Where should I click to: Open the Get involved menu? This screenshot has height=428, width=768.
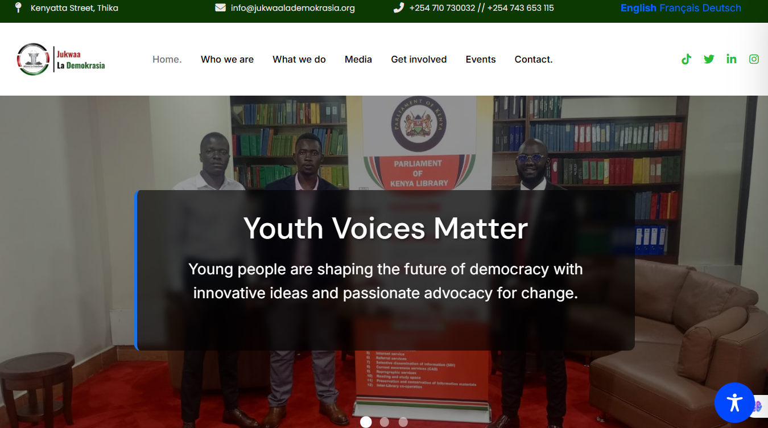click(x=419, y=59)
